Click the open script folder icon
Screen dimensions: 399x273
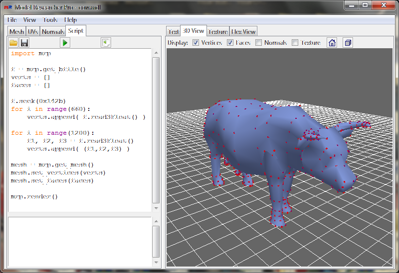pyautogui.click(x=13, y=43)
